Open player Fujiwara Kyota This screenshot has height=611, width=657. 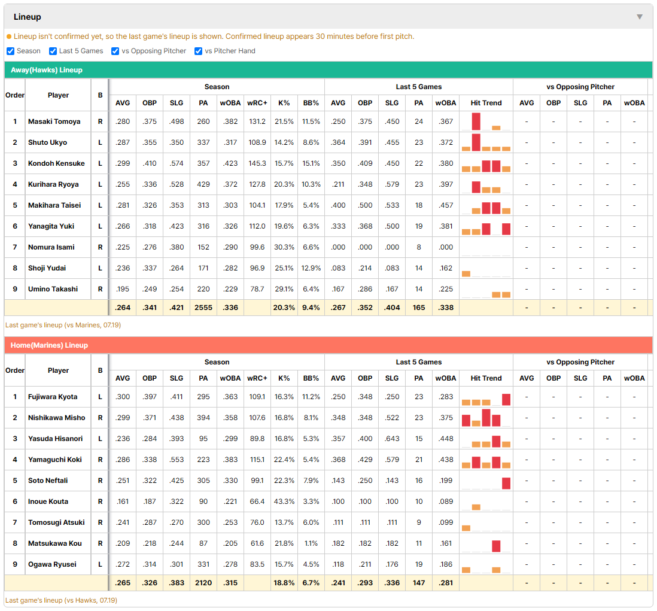53,397
